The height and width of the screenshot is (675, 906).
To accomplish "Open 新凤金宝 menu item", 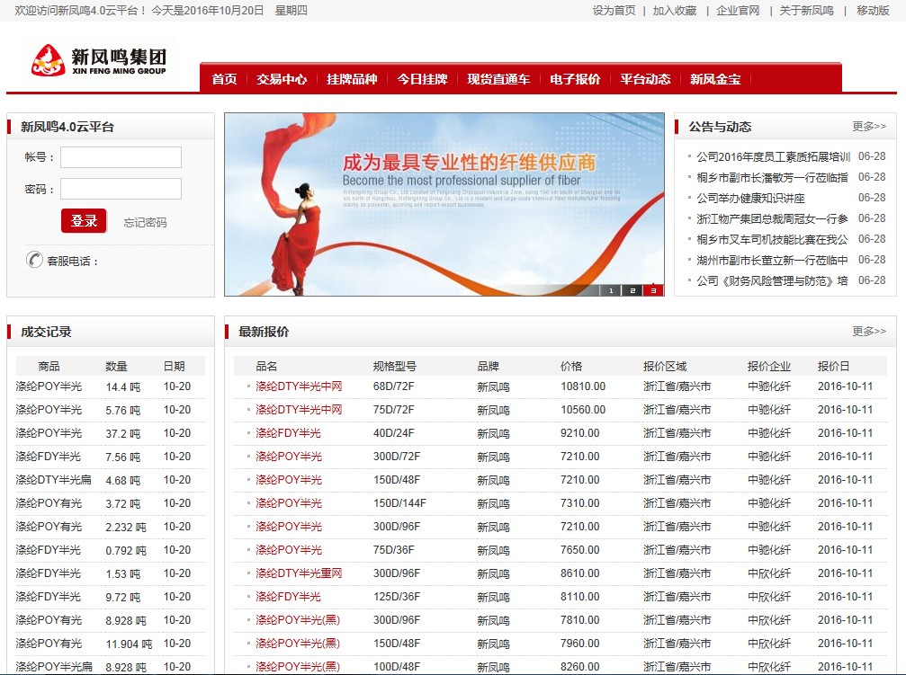I will [715, 79].
